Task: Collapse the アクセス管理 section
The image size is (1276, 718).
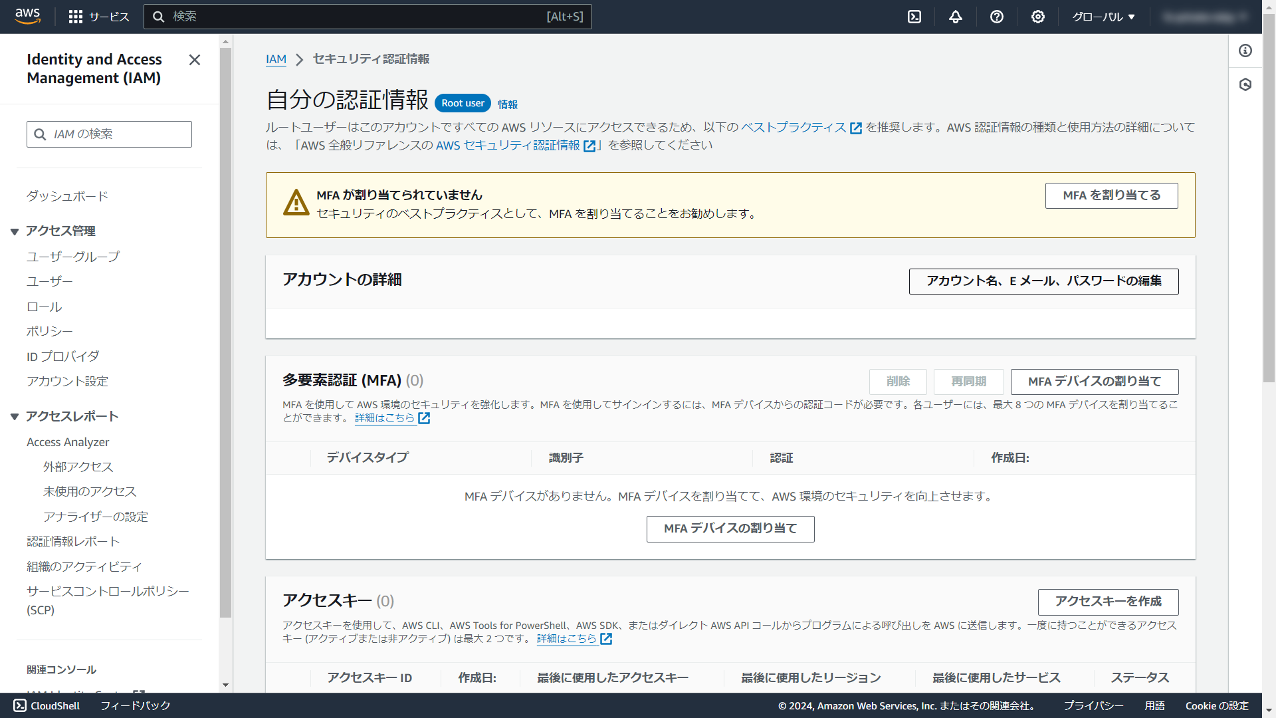Action: pyautogui.click(x=15, y=231)
